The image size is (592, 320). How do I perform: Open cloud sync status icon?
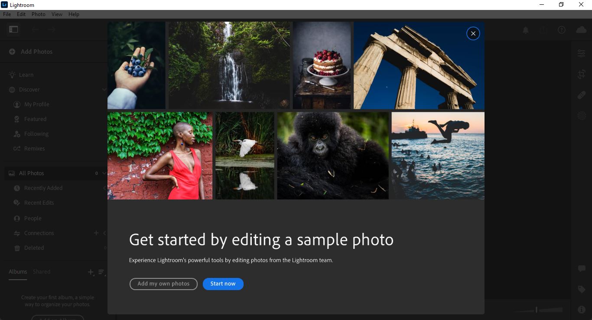point(581,30)
